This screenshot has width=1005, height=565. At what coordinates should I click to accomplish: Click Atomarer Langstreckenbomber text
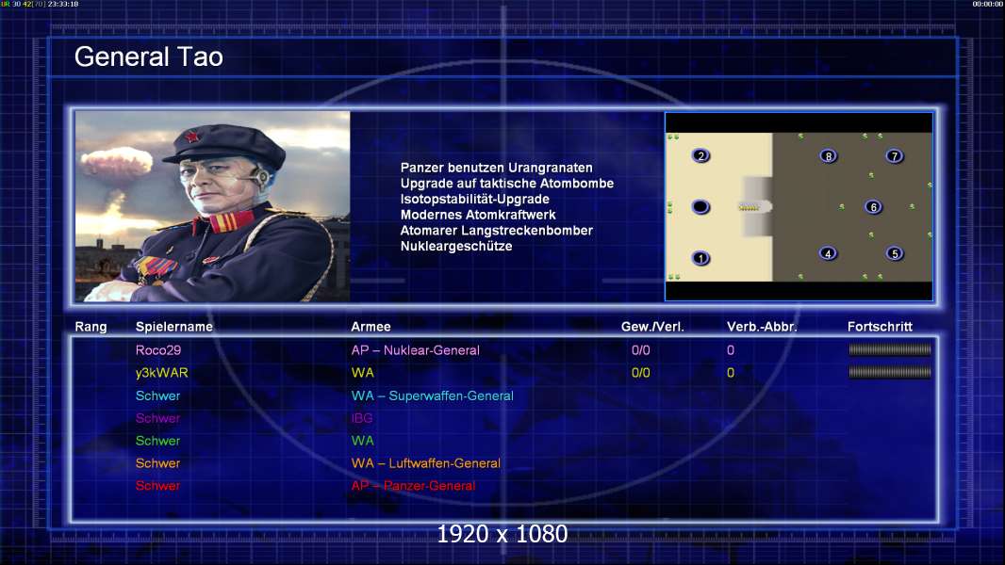pyautogui.click(x=496, y=231)
